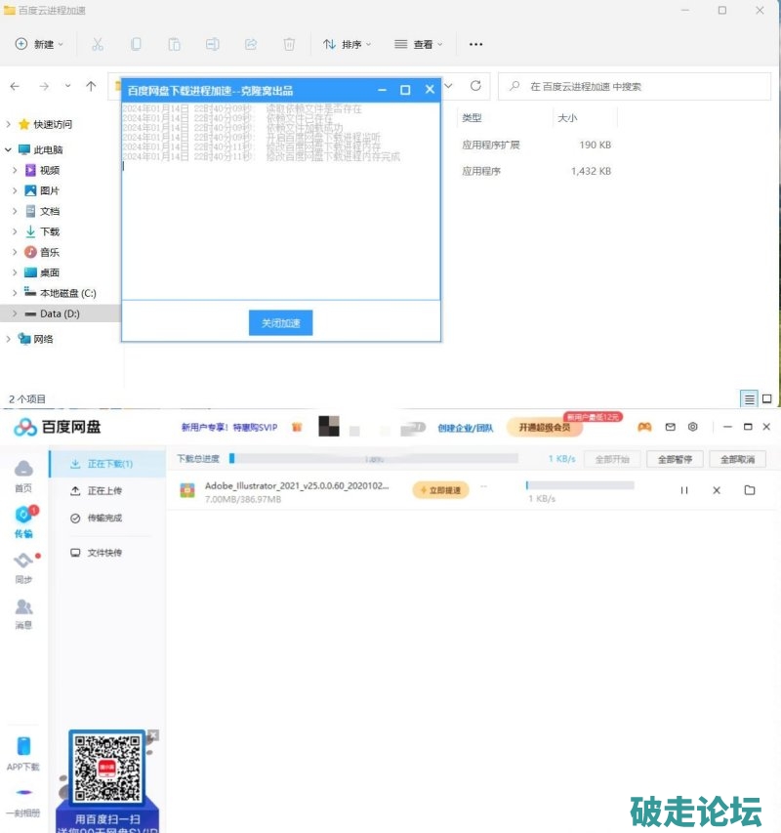Open 消息 messages in left sidebar
This screenshot has height=833, width=781.
coord(23,613)
